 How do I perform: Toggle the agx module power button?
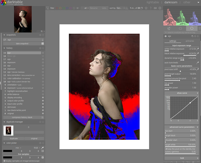(166, 36)
